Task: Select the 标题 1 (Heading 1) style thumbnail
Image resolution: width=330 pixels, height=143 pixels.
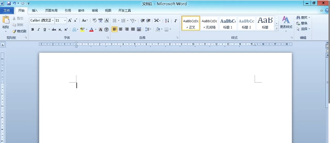Action: tap(227, 23)
